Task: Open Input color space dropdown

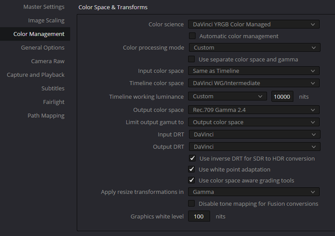Action: 254,71
